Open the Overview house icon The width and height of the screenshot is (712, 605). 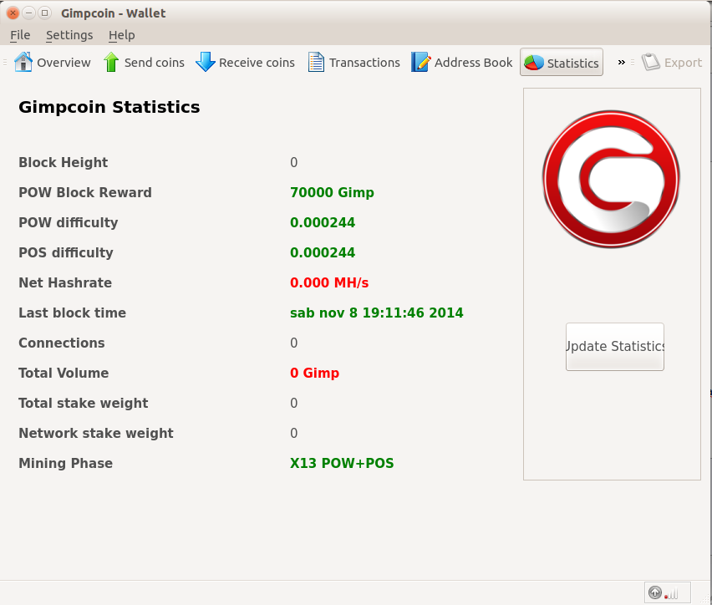[23, 62]
